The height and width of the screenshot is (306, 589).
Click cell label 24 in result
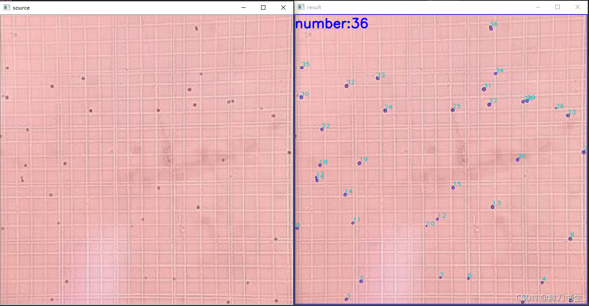pyautogui.click(x=389, y=107)
